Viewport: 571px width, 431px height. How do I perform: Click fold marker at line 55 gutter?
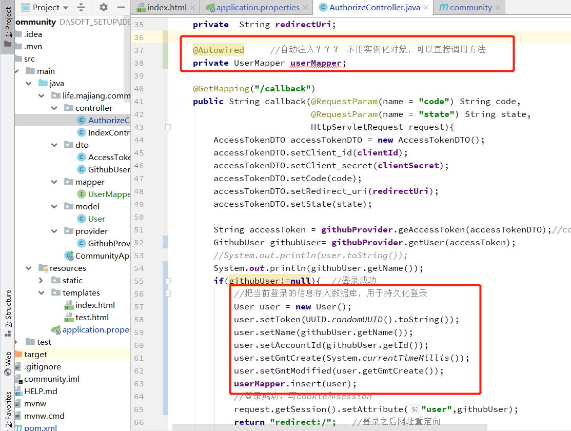pyautogui.click(x=168, y=281)
